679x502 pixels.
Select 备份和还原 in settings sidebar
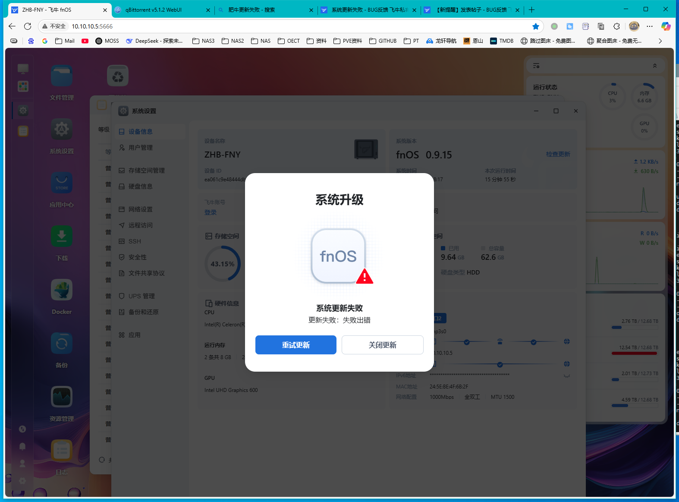pos(150,312)
